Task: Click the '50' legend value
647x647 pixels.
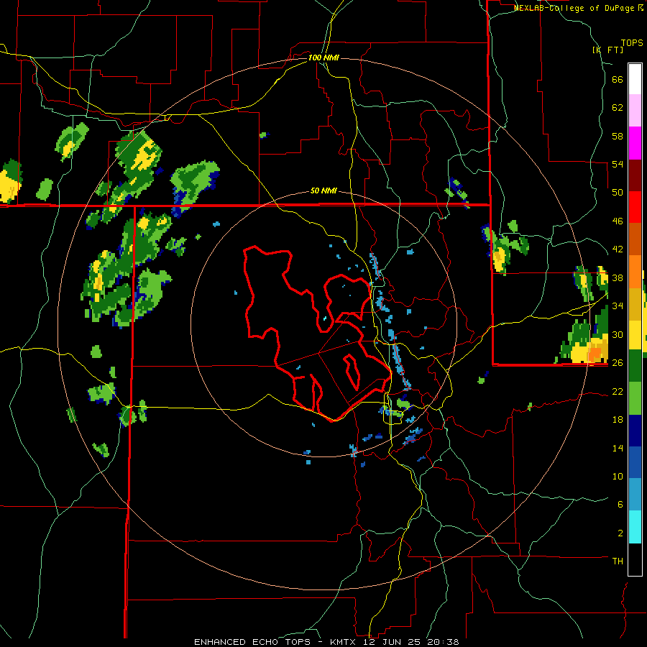Action: [618, 192]
